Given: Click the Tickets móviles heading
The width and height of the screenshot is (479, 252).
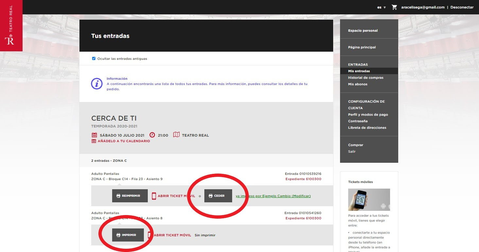Looking at the screenshot, I should (x=360, y=182).
